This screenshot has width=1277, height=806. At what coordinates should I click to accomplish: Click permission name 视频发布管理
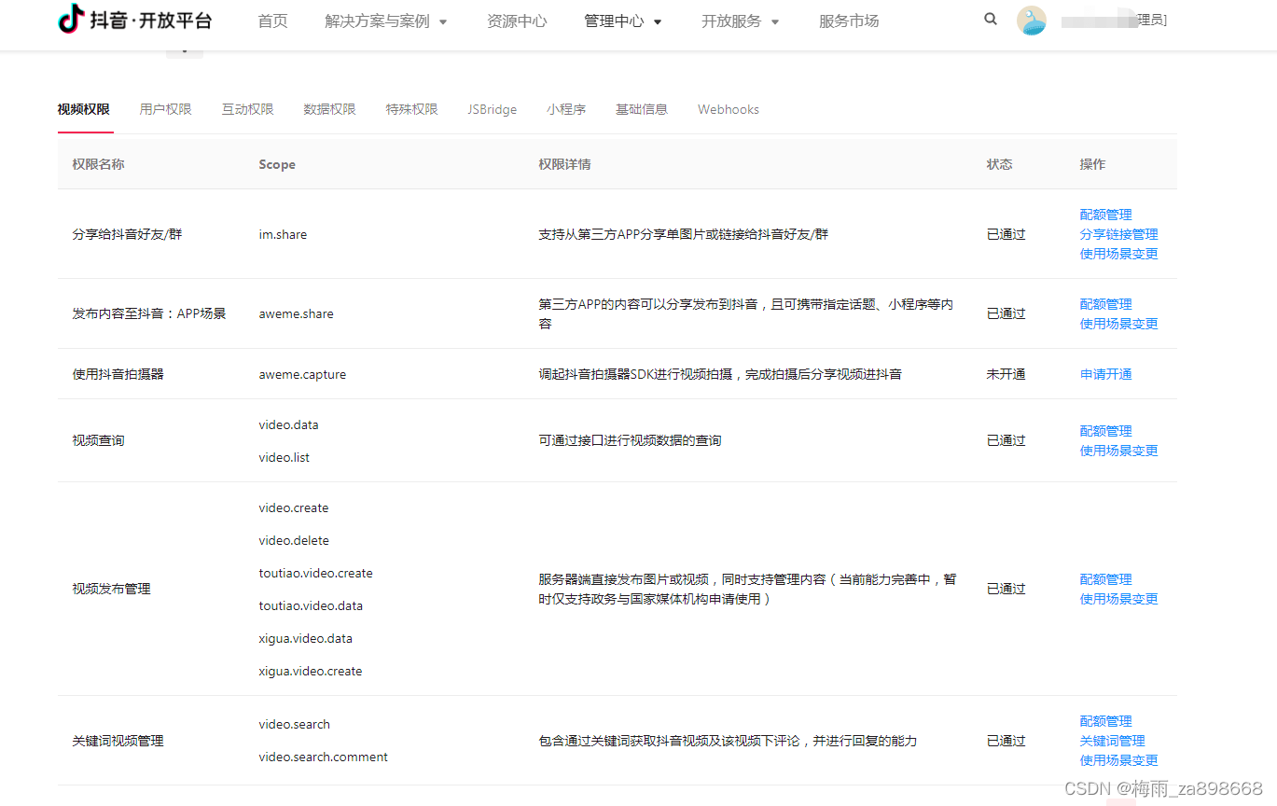tap(111, 589)
